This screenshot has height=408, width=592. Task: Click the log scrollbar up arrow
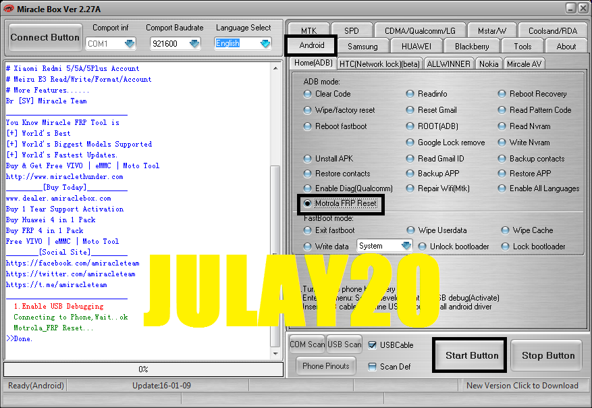(275, 68)
